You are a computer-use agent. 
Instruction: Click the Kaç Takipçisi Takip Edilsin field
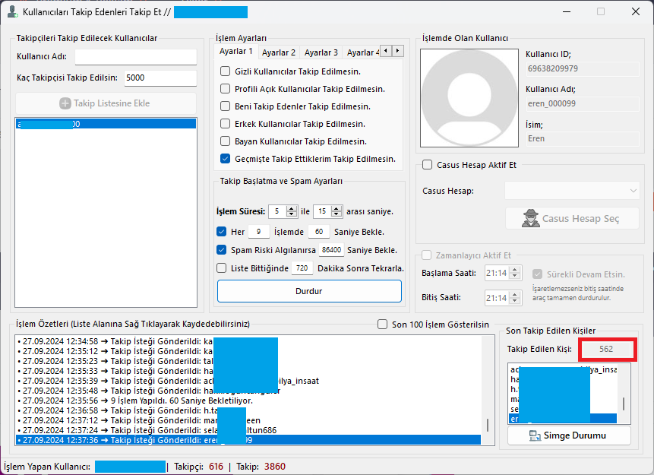tap(160, 78)
